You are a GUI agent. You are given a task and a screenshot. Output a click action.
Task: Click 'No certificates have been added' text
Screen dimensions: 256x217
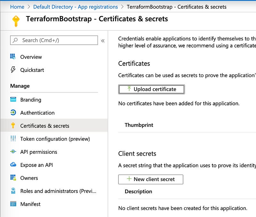179,103
